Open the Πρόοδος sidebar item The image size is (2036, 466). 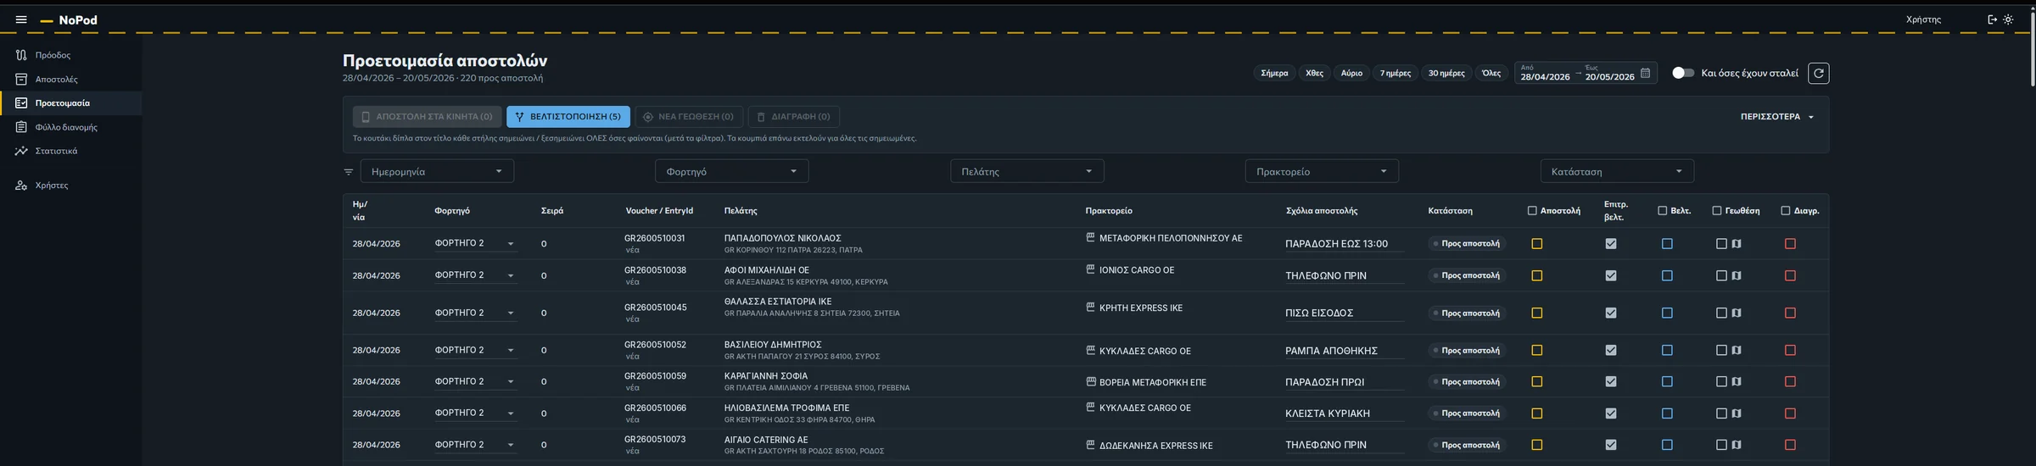(x=71, y=55)
